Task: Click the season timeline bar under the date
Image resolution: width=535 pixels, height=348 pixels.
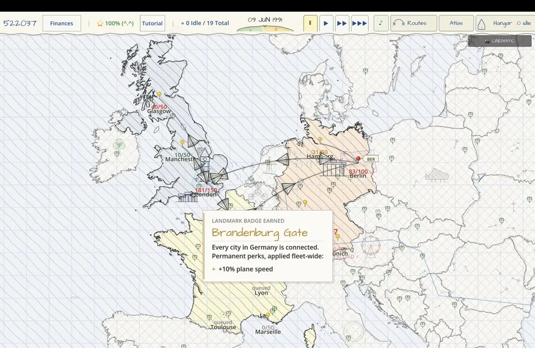Action: pos(265,29)
